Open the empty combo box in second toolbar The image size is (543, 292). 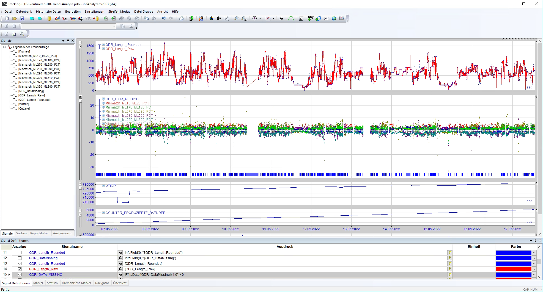coord(68,26)
